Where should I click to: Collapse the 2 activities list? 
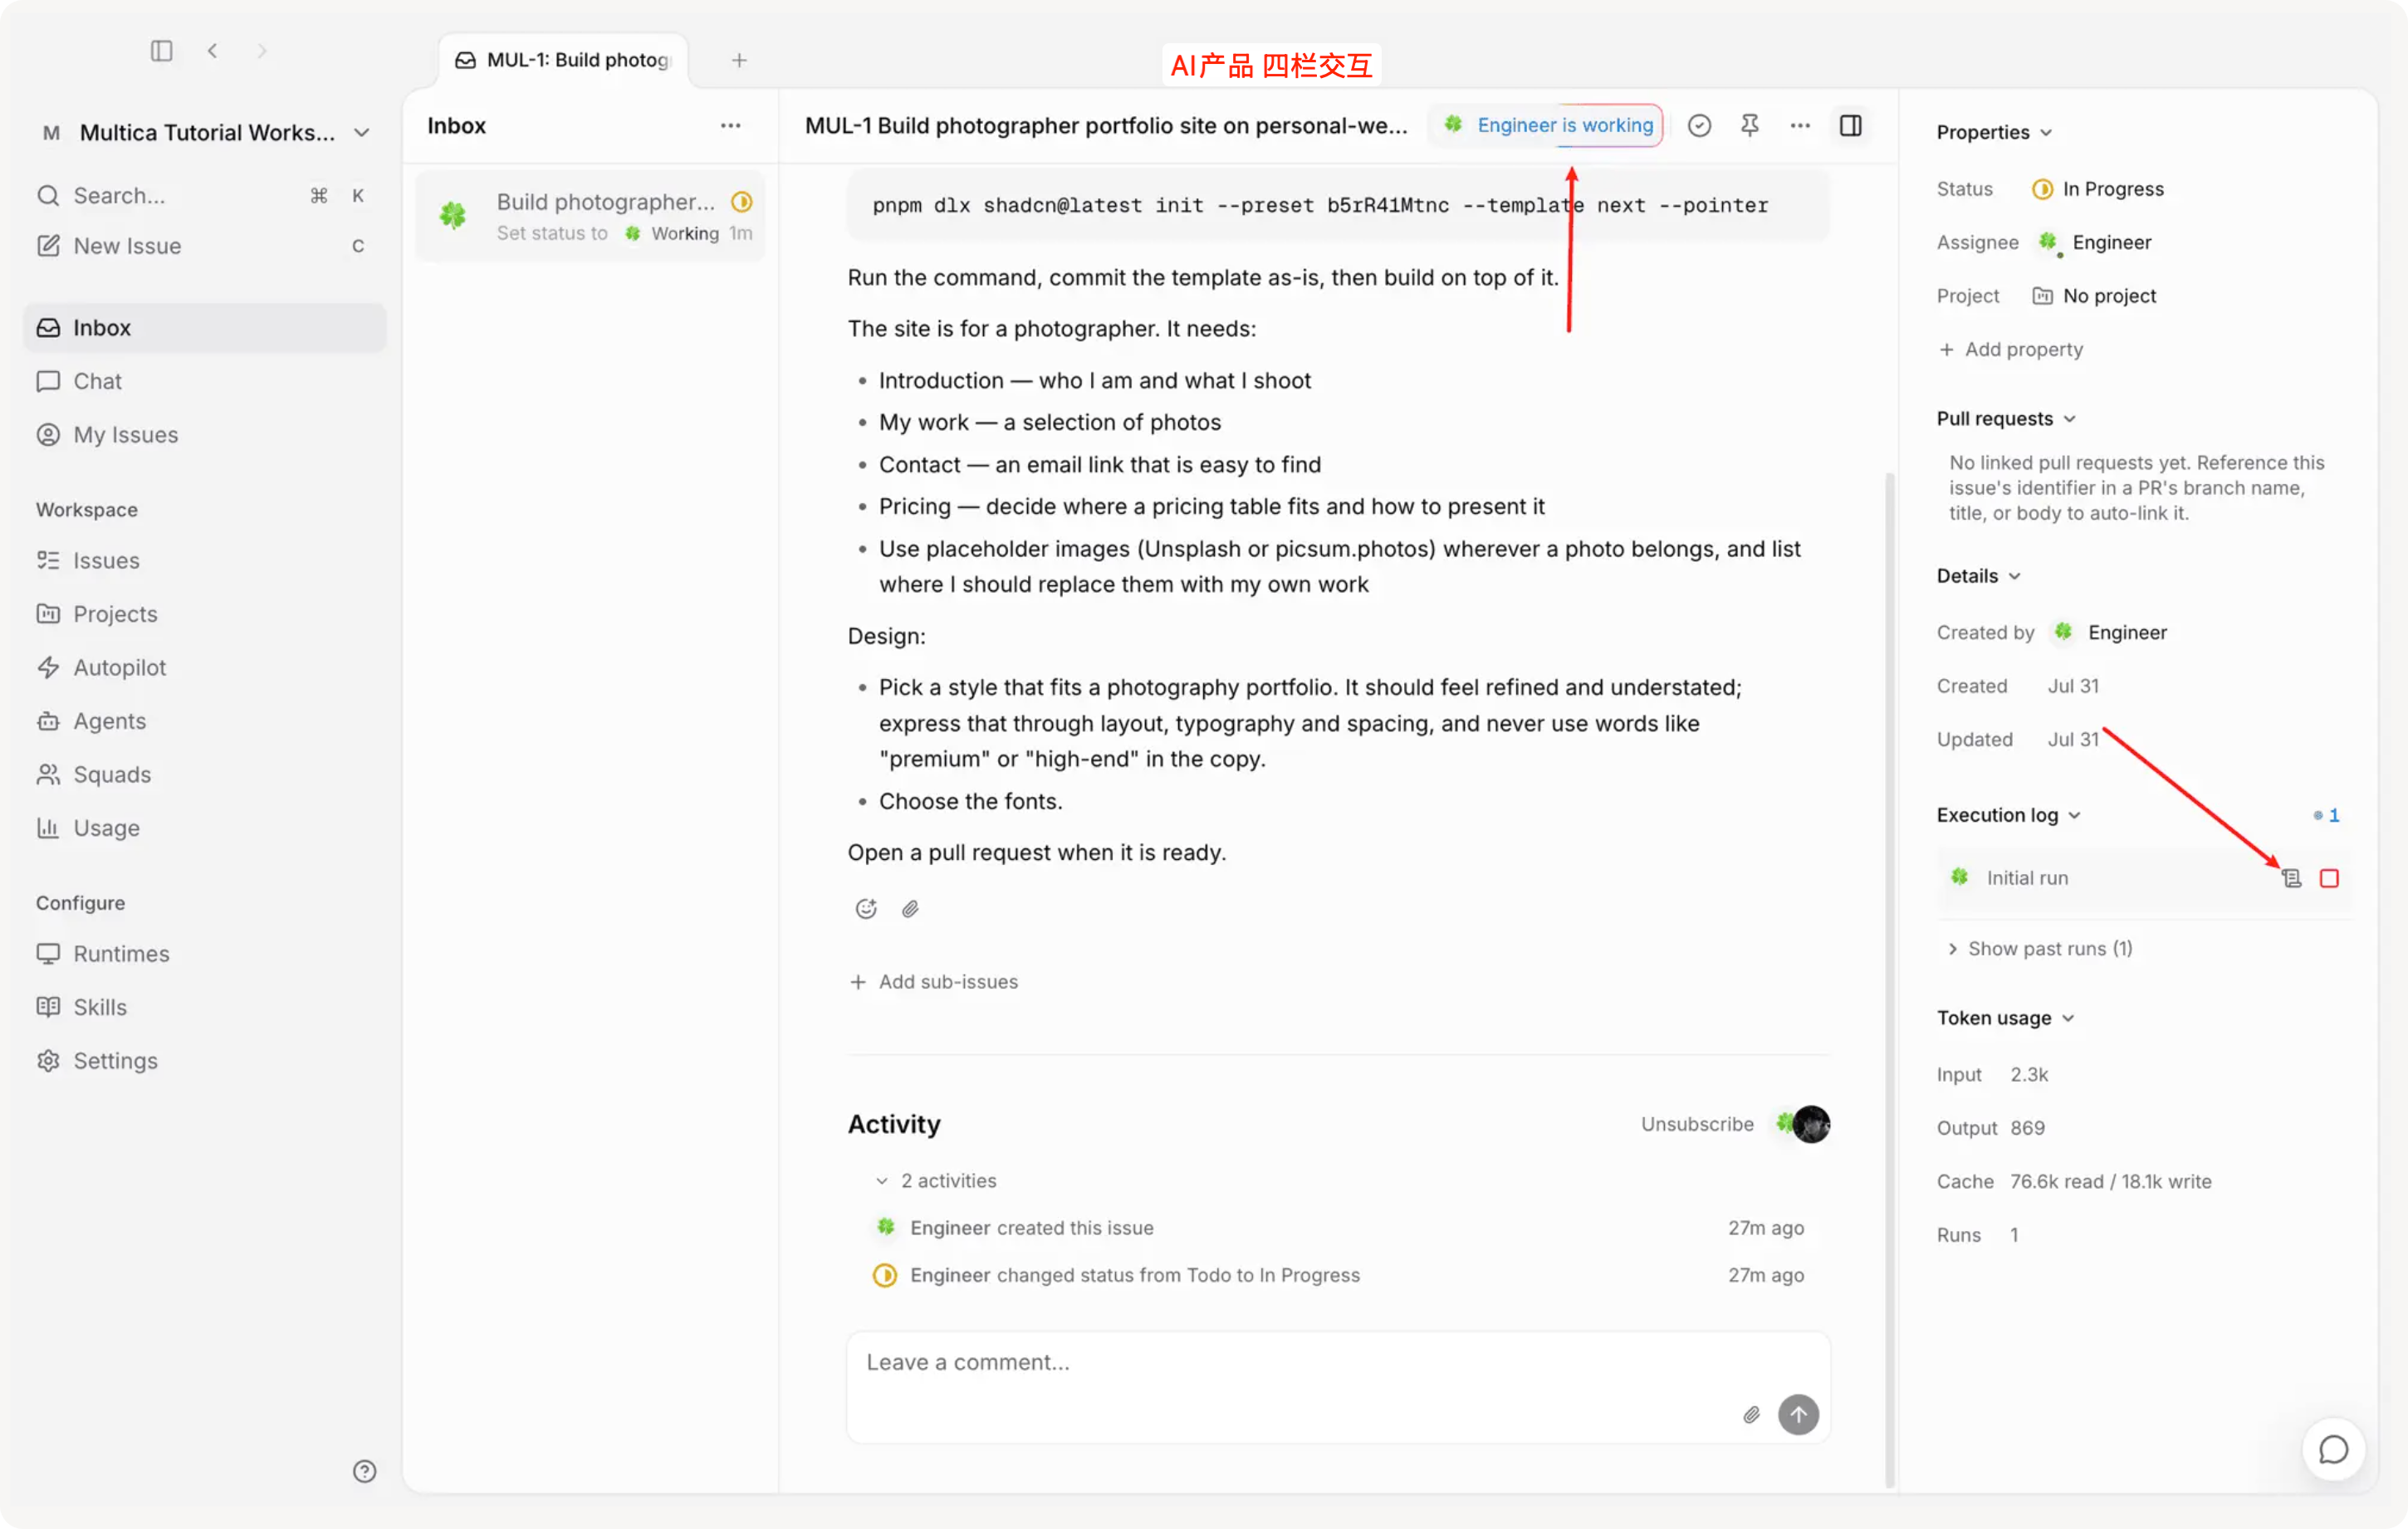[936, 1181]
